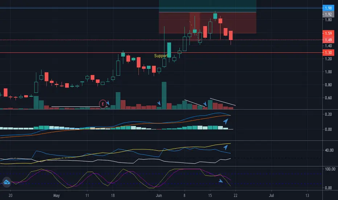Click the 100.00 stochastic axis value
This screenshot has width=338, height=200.
(x=330, y=169)
